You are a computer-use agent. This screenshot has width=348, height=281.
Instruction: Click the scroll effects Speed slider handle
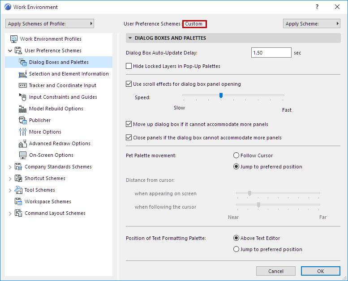(x=221, y=95)
